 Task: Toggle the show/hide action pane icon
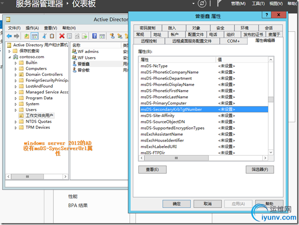[102, 36]
